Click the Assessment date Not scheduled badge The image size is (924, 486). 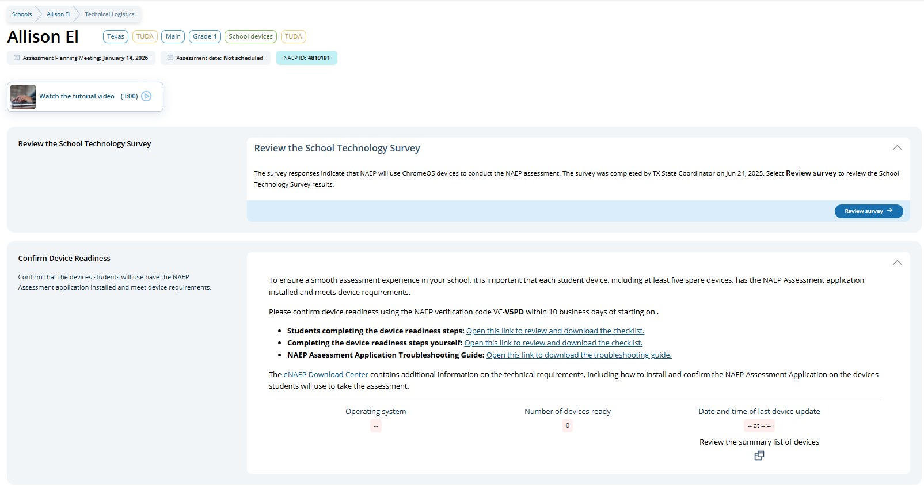click(x=215, y=58)
